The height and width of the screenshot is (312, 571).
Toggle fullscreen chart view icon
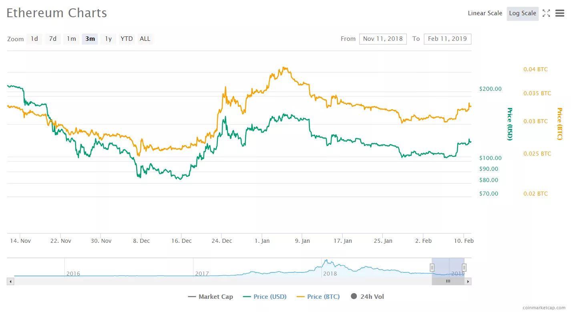[x=546, y=13]
